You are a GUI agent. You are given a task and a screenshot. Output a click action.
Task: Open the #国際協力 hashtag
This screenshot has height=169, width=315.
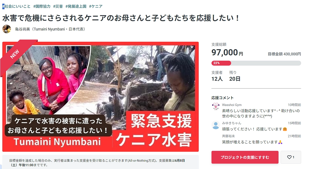(42, 6)
